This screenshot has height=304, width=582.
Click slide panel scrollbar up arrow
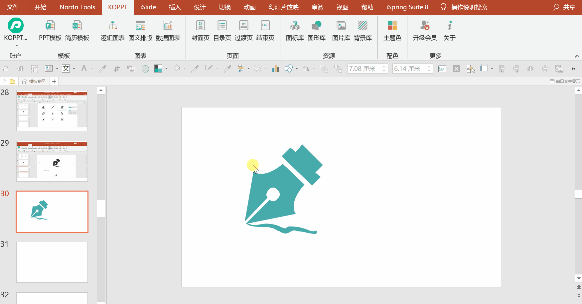pyautogui.click(x=101, y=90)
